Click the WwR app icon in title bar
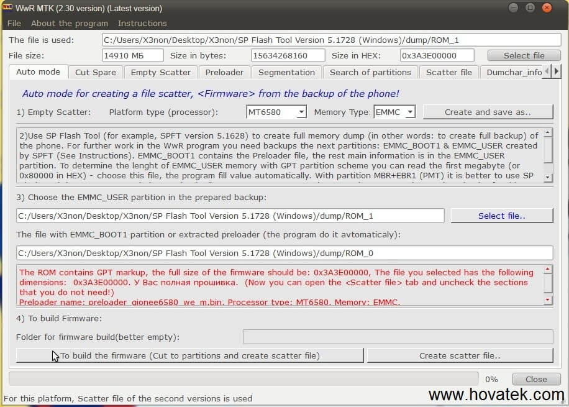The image size is (569, 407). click(x=7, y=7)
